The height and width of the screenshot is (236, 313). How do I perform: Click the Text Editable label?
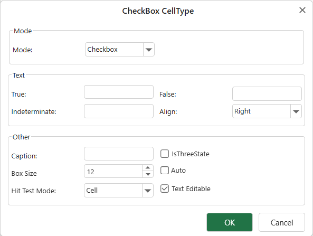(191, 188)
